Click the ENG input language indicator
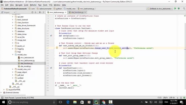This screenshot has height=105, width=186. coord(166,102)
